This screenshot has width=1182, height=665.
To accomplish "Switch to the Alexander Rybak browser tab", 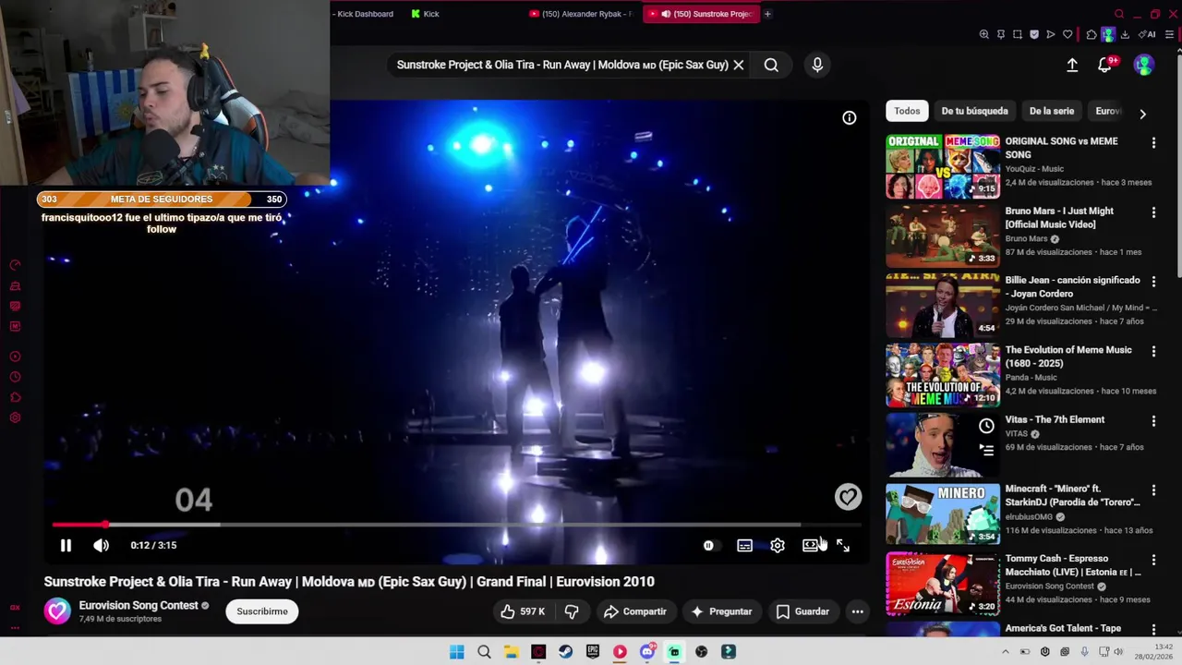I will coord(582,14).
